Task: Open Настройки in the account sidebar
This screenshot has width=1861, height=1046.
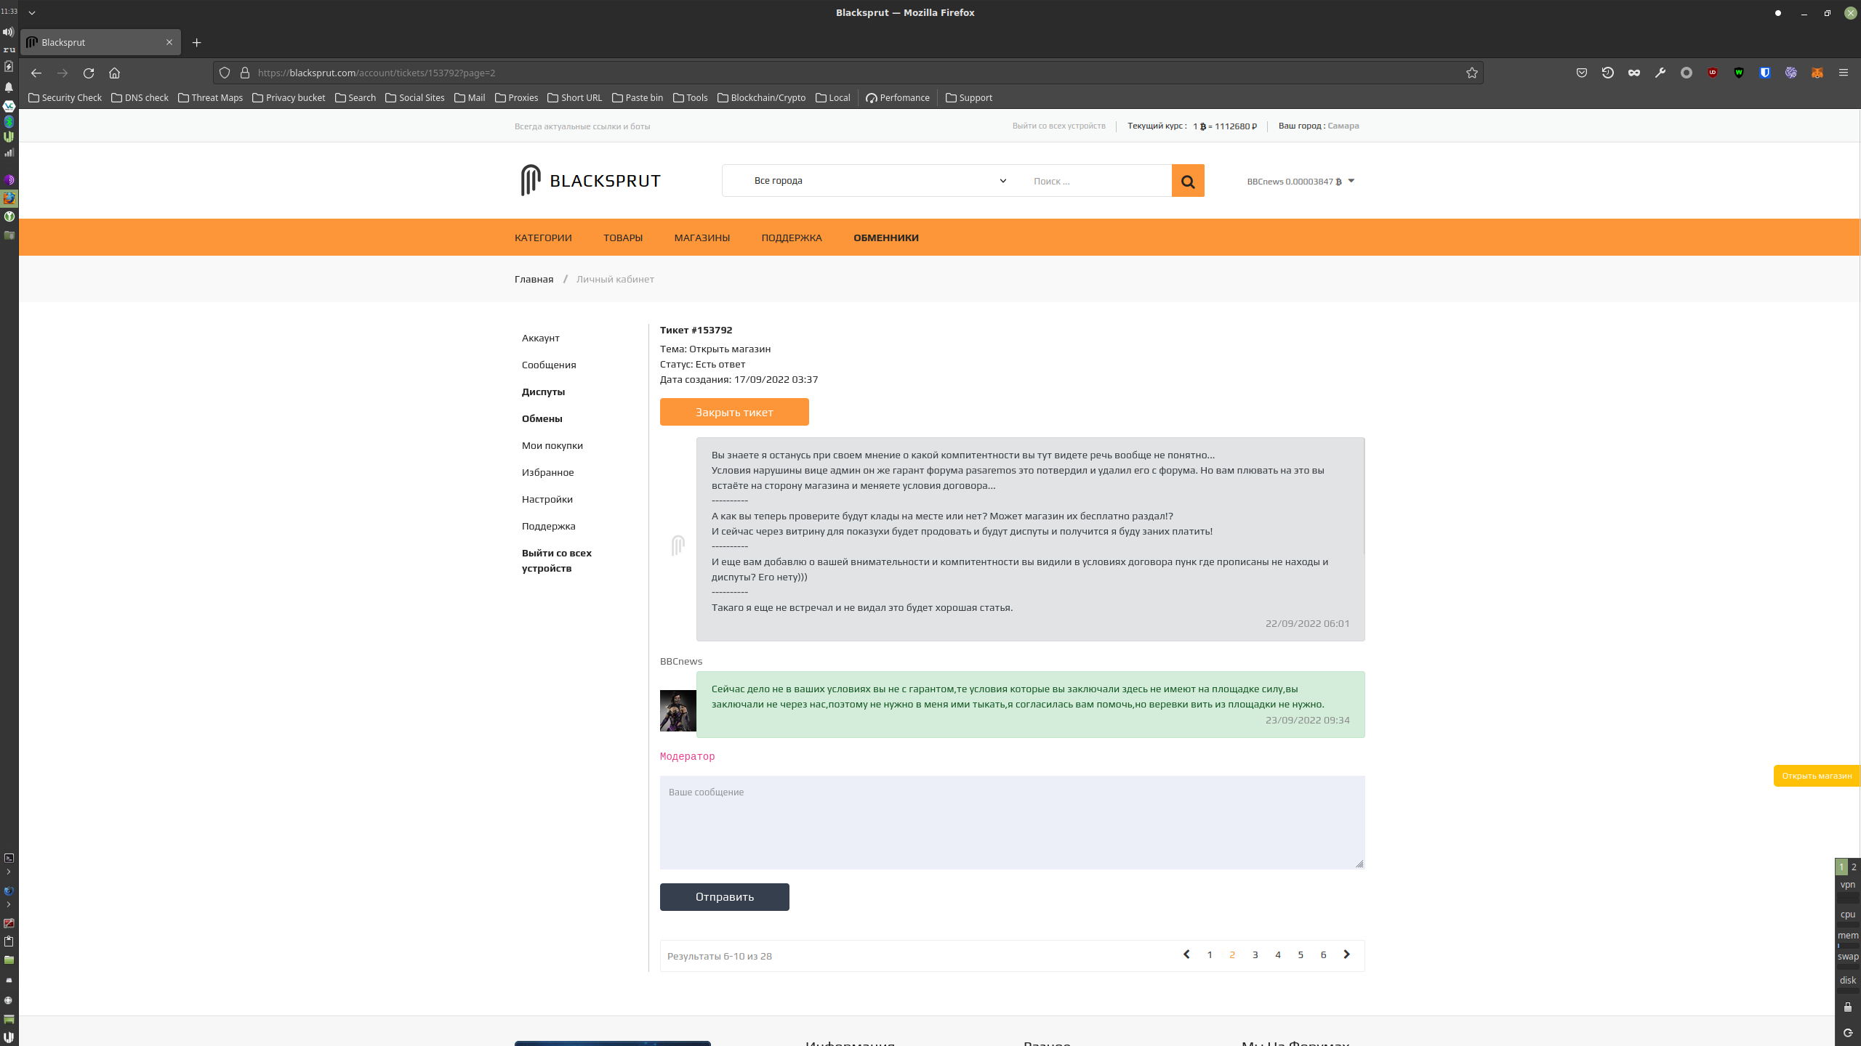Action: pos(547,499)
